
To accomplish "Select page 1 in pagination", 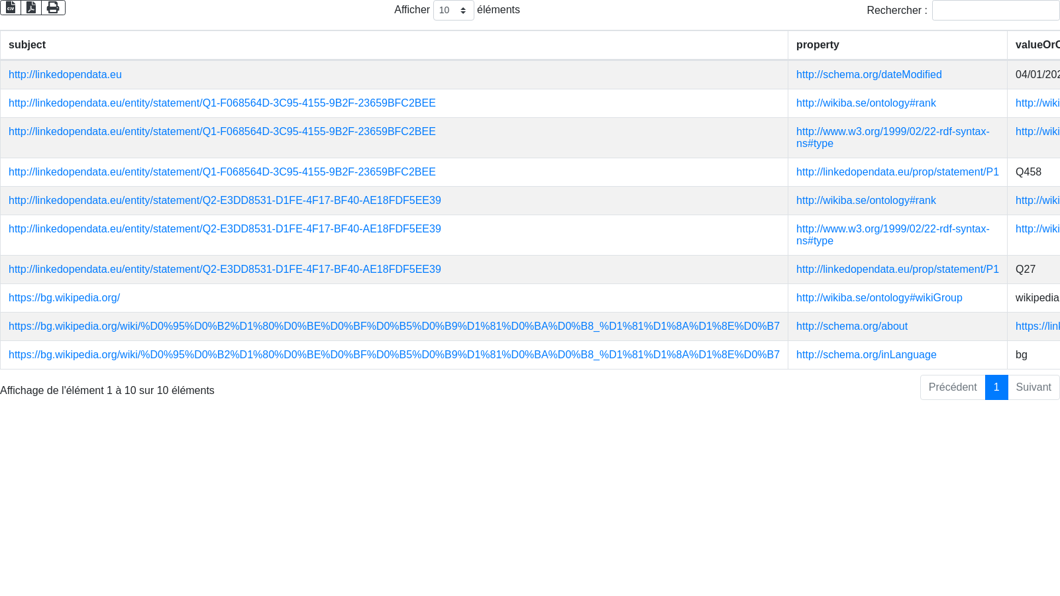I will [x=996, y=387].
